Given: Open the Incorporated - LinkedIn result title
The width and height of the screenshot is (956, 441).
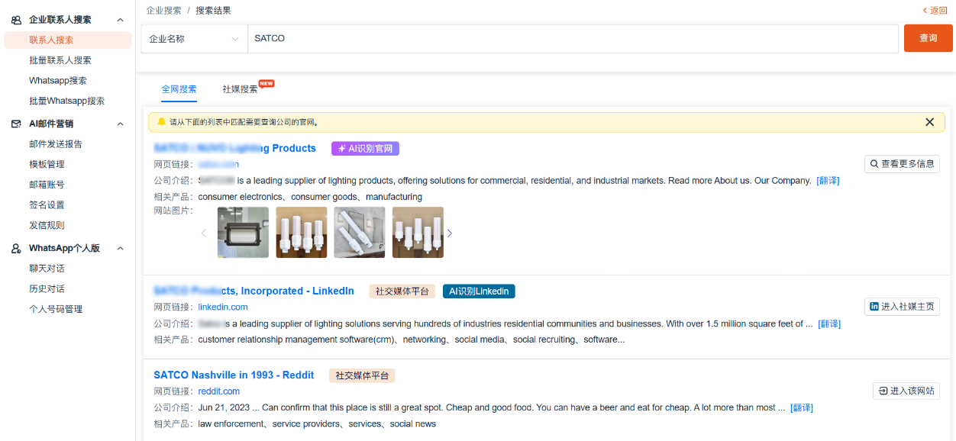Looking at the screenshot, I should pyautogui.click(x=254, y=291).
